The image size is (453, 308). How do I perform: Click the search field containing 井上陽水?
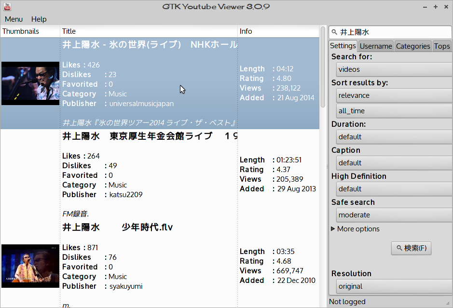390,32
